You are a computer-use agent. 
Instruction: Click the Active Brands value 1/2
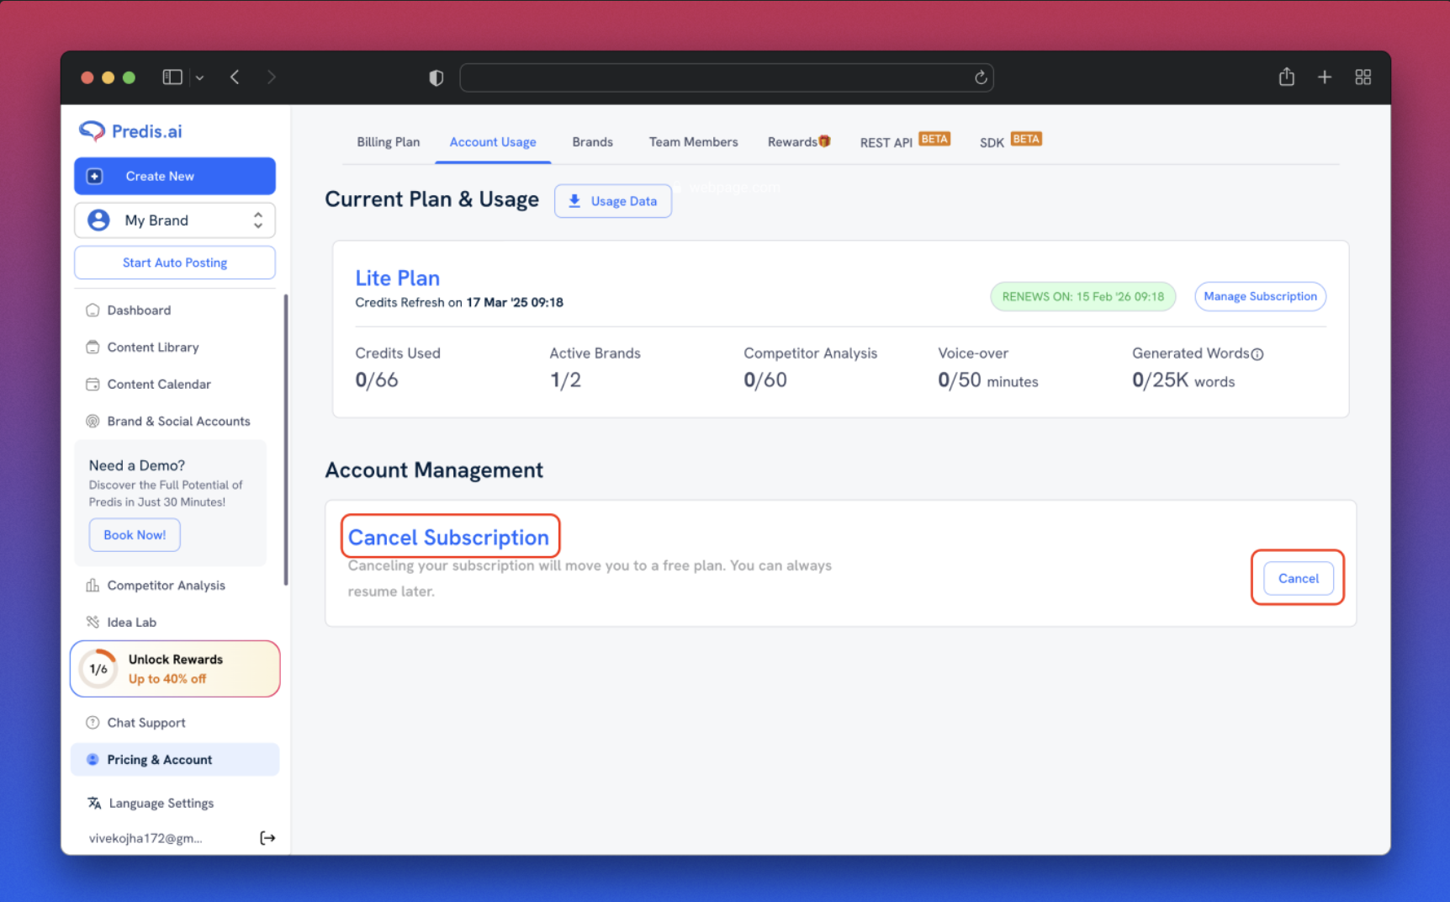coord(565,380)
